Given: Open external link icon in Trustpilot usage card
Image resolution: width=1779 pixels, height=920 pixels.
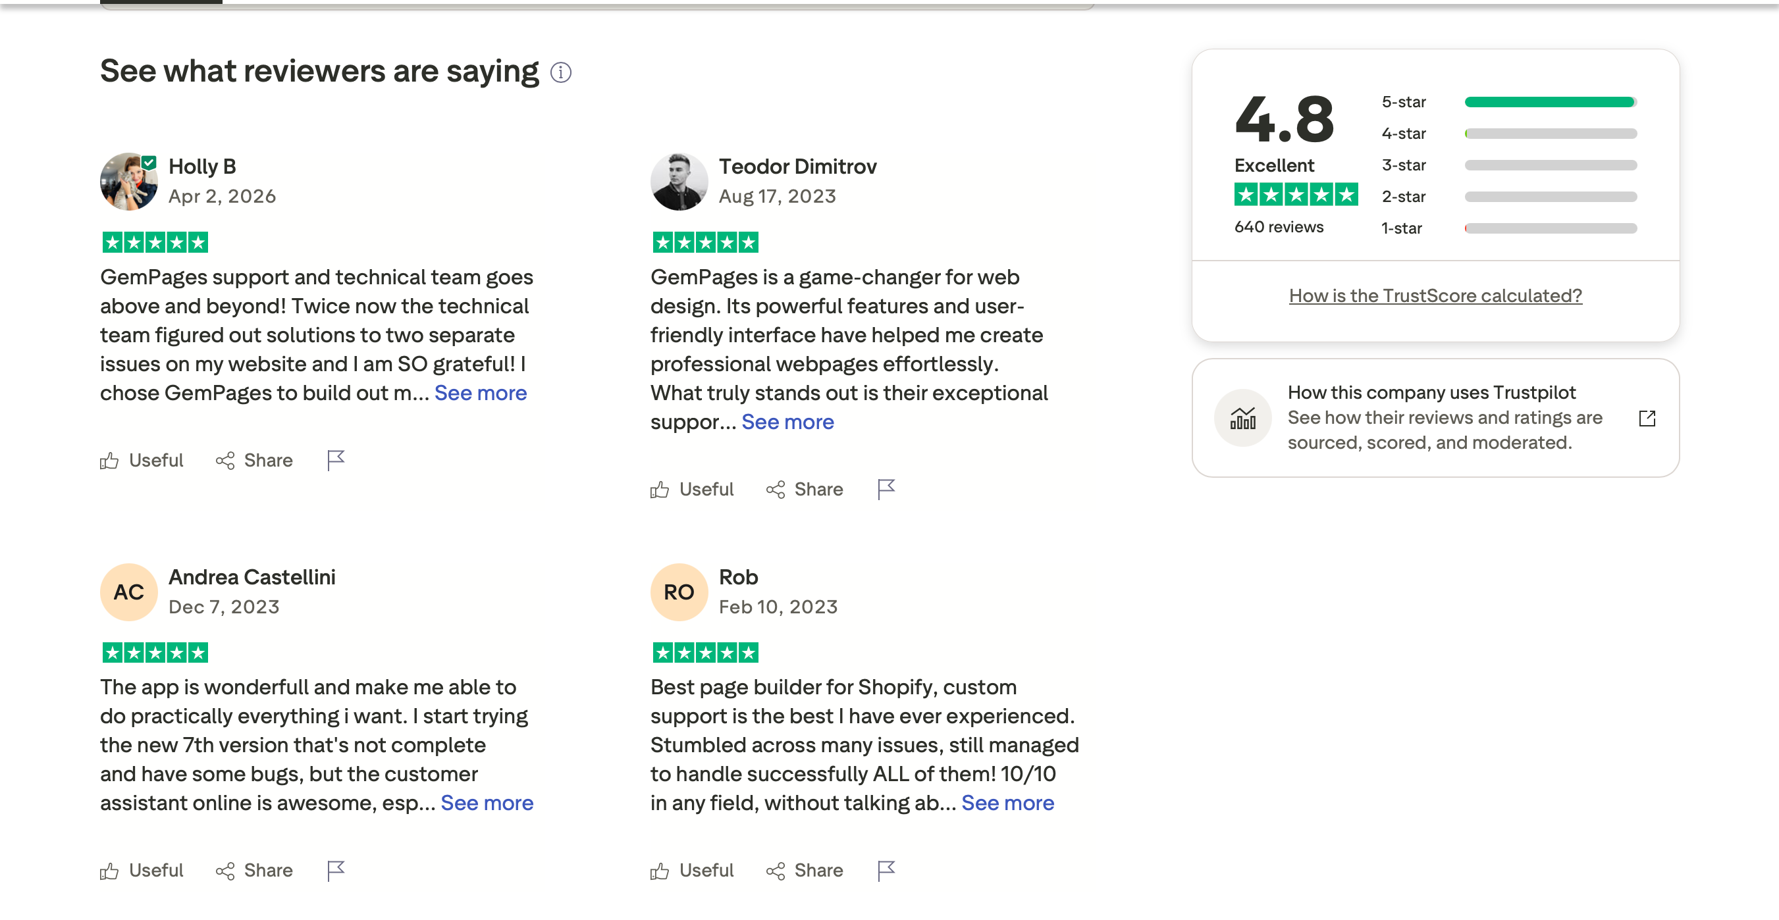Looking at the screenshot, I should click(x=1647, y=418).
